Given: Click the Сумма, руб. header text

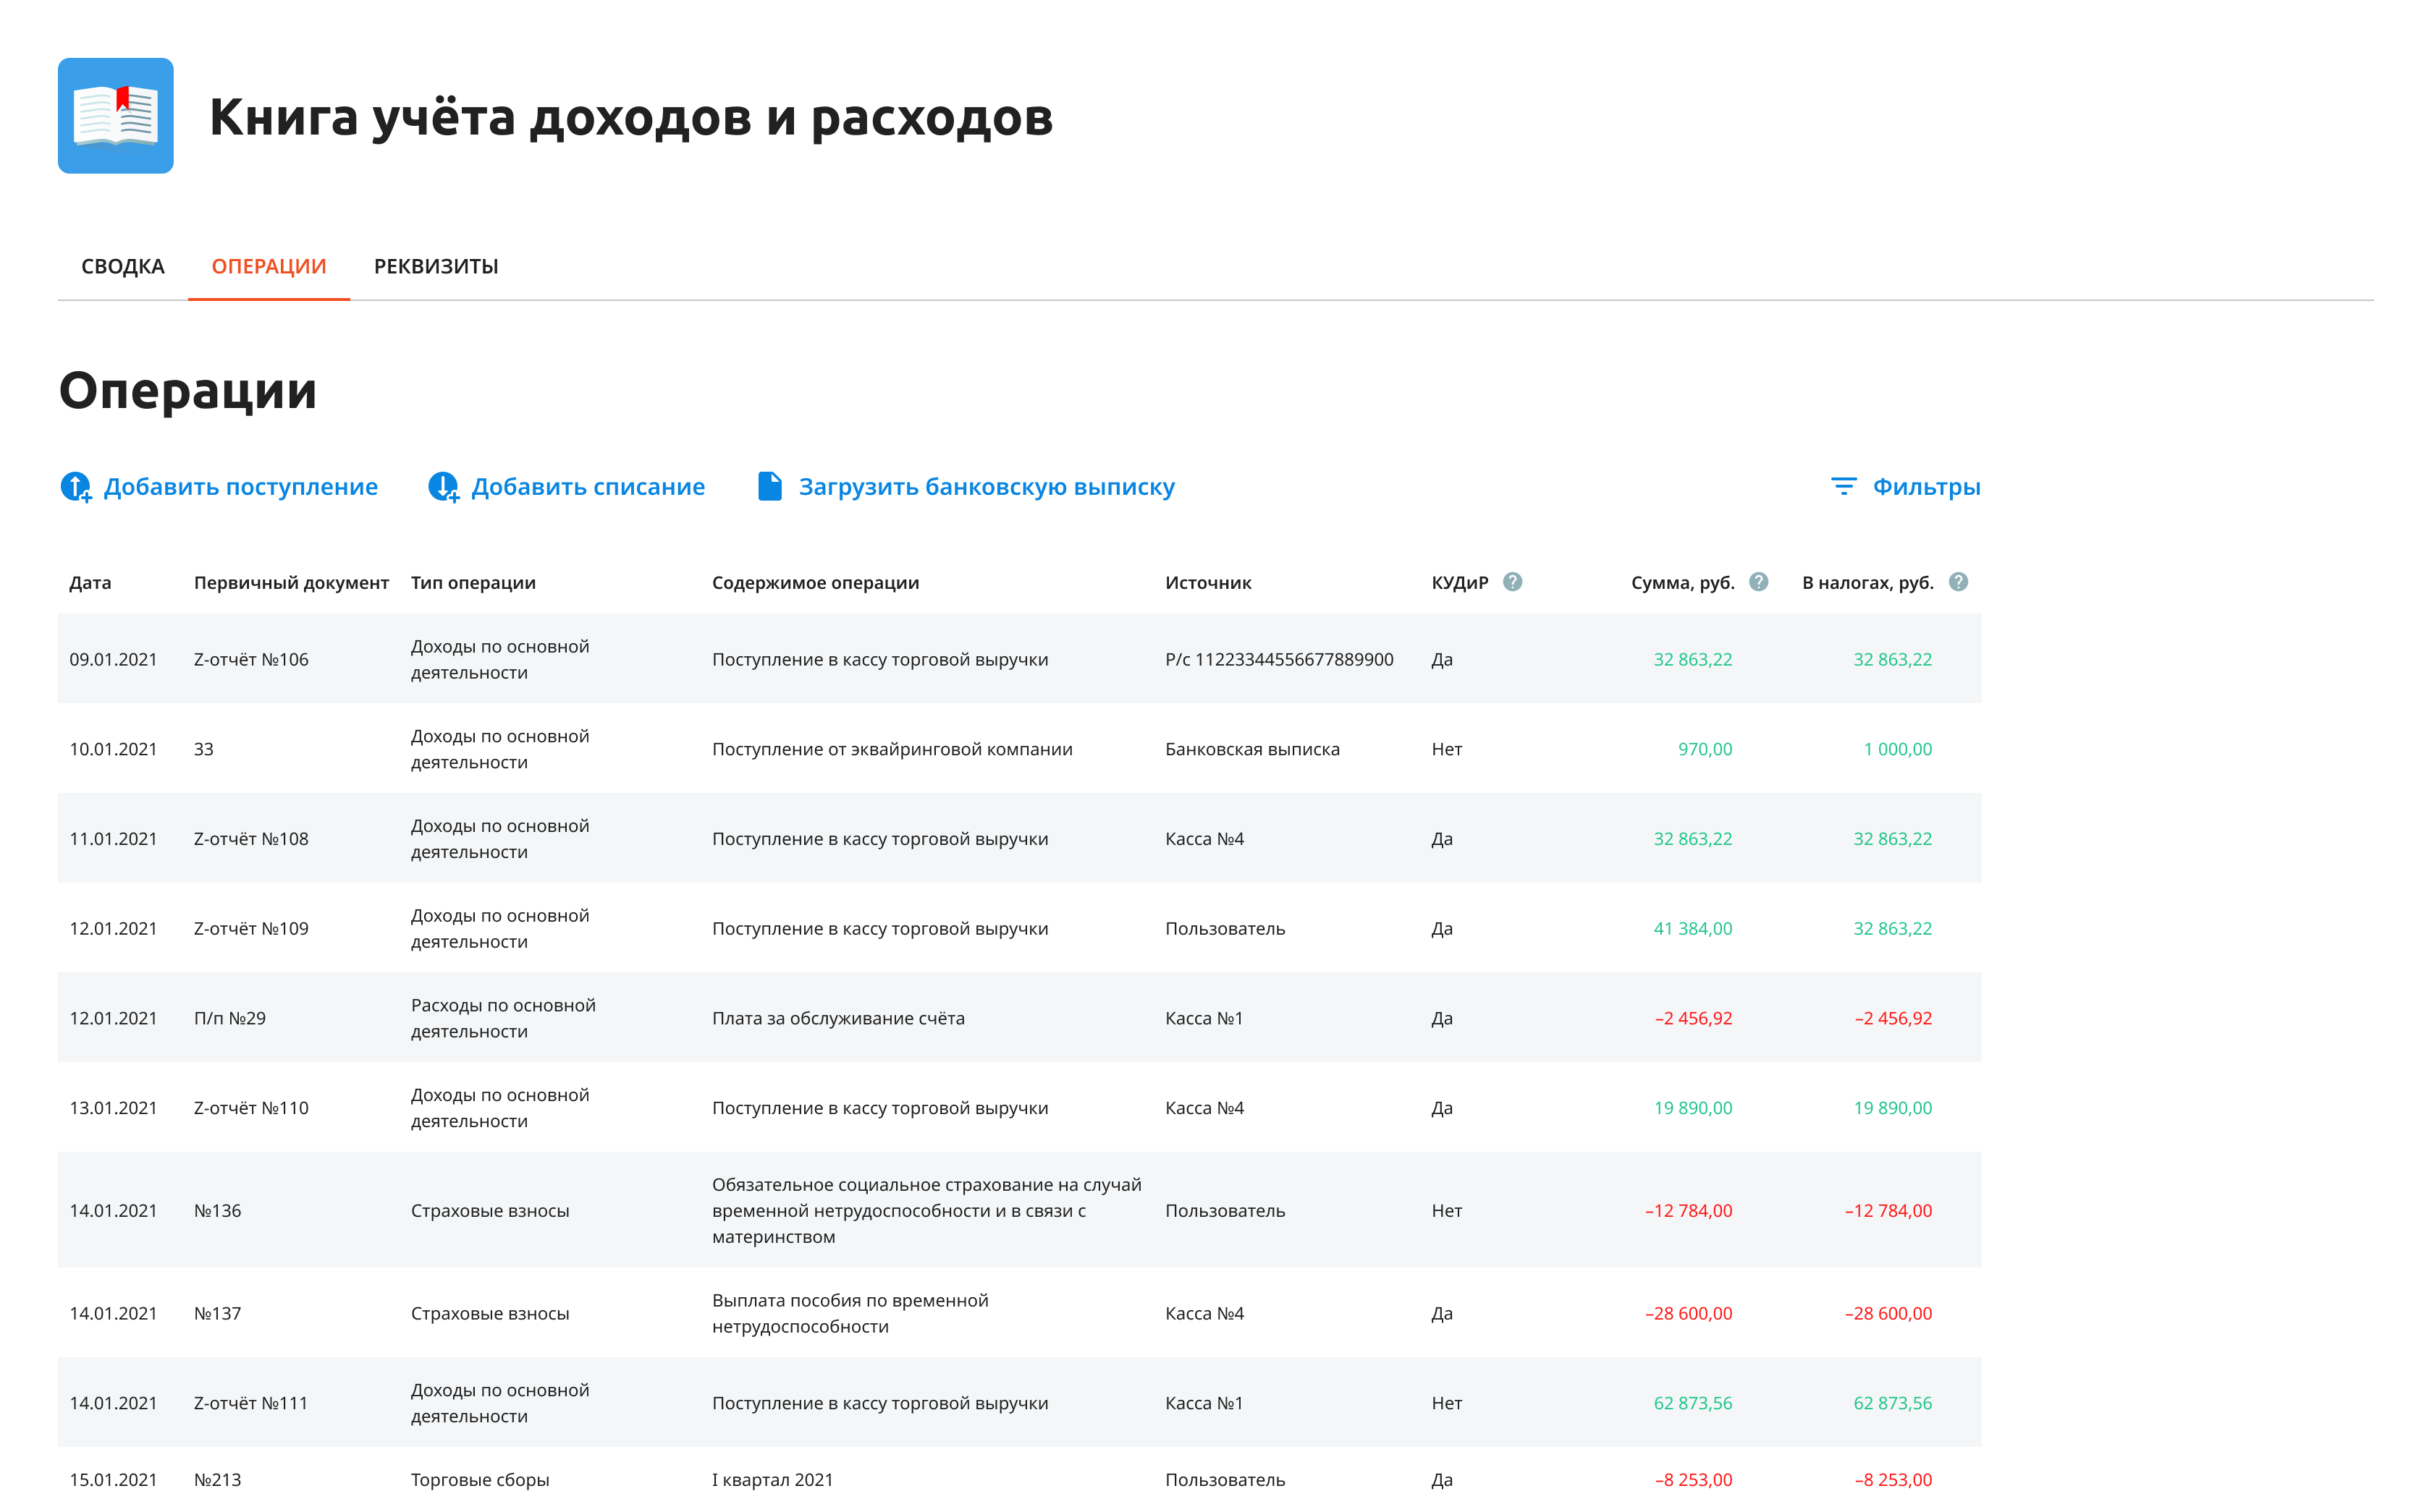Looking at the screenshot, I should pos(1683,583).
